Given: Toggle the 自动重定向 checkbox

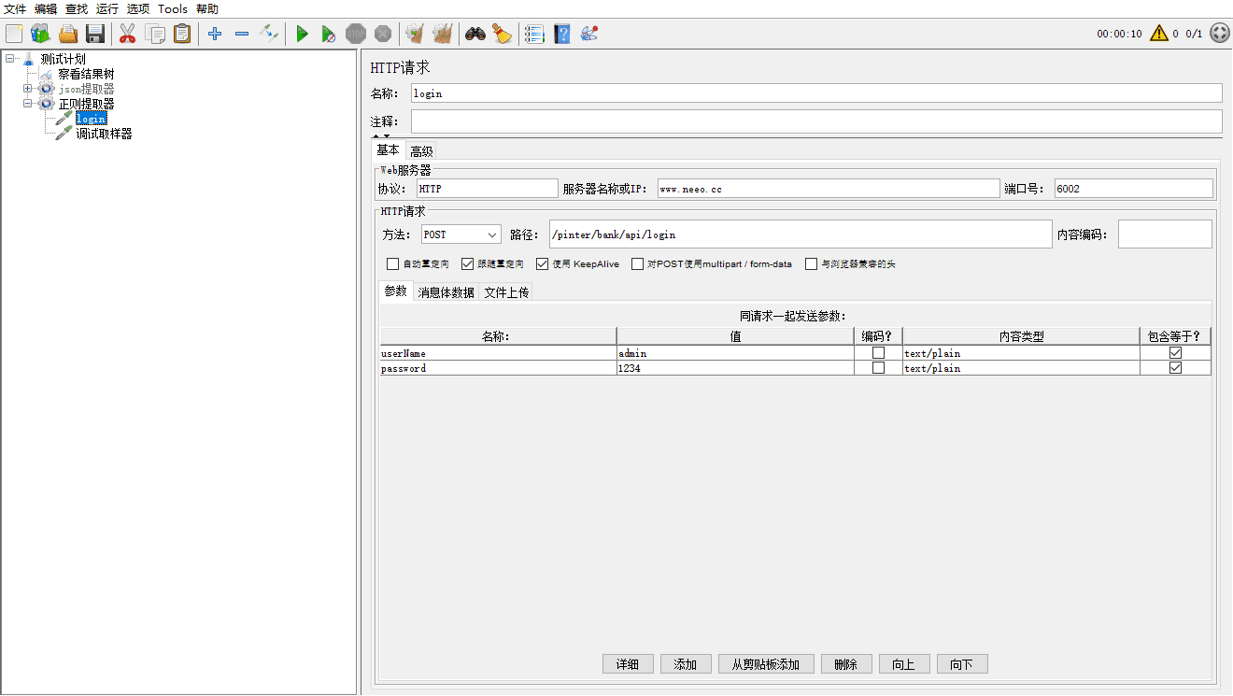Looking at the screenshot, I should pos(392,264).
